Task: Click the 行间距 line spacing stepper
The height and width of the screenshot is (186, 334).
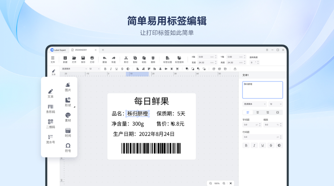Action: tap(281, 137)
